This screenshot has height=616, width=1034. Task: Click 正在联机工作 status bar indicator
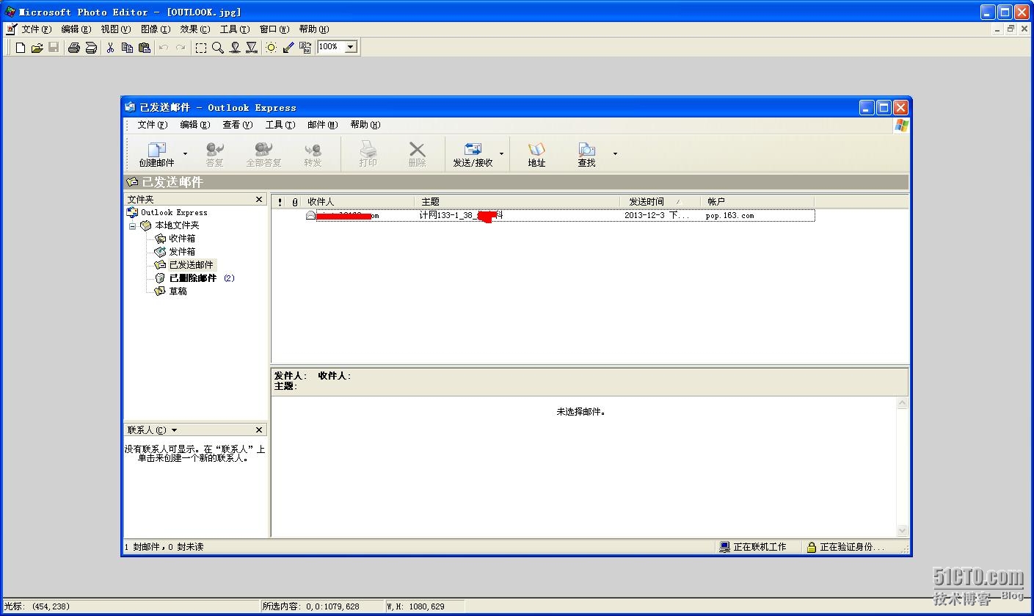(x=753, y=547)
